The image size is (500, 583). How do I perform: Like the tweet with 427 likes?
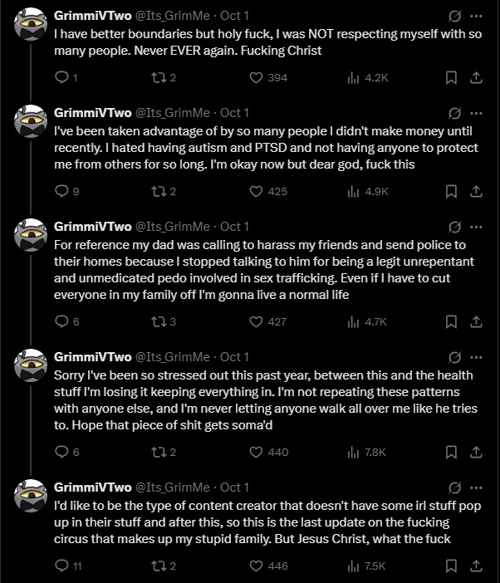[x=257, y=321]
